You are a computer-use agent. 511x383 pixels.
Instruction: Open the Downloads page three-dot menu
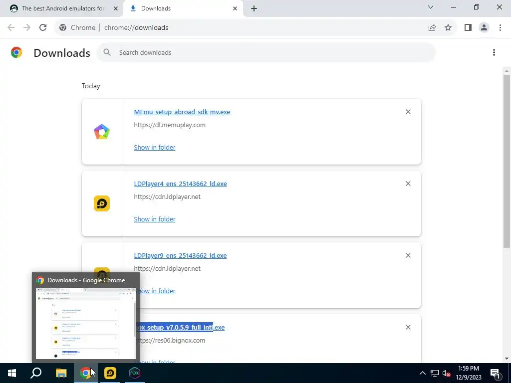(494, 52)
